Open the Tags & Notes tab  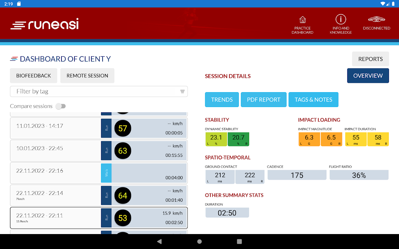point(313,100)
